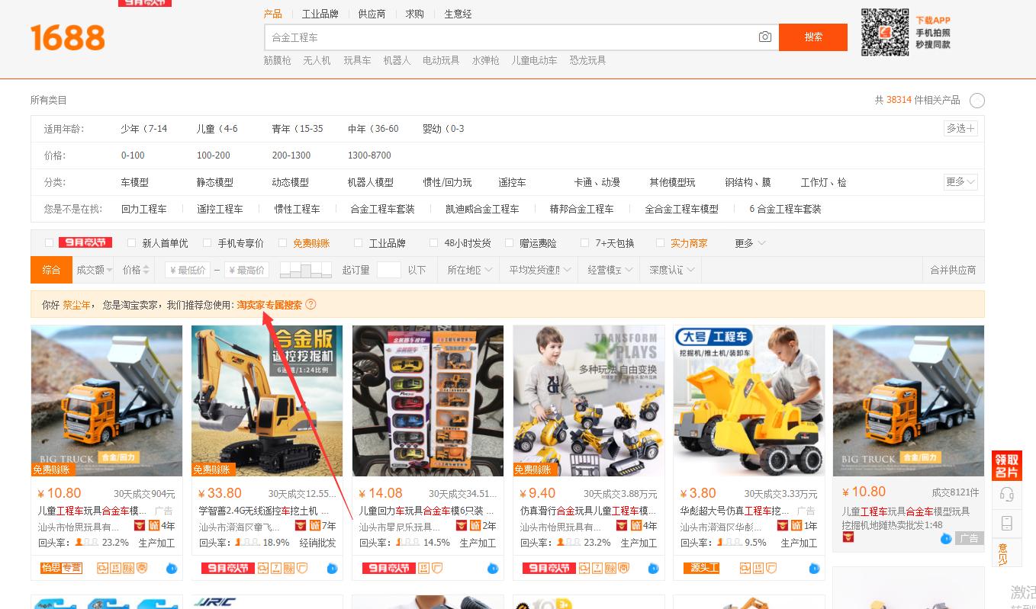The height and width of the screenshot is (609, 1036).
Task: Open the 生意经 menu item
Action: 458,13
